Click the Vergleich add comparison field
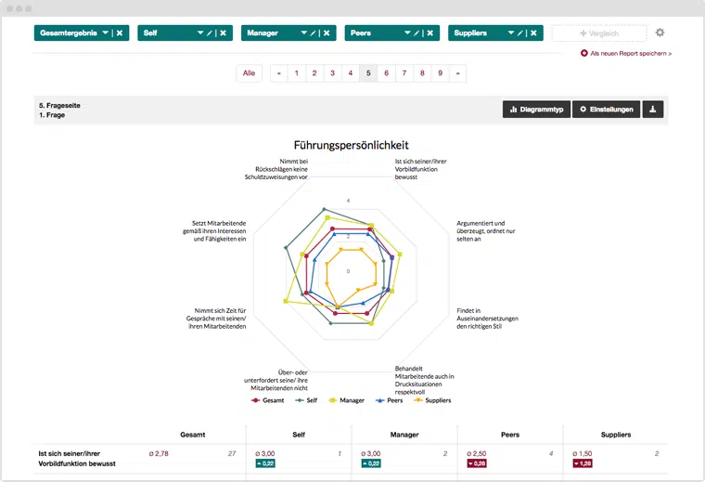The width and height of the screenshot is (705, 482). (598, 33)
